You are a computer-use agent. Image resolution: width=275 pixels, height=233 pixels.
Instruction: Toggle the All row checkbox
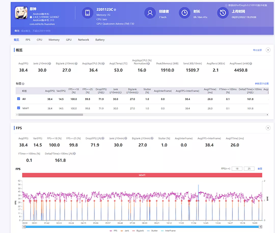click(18, 98)
